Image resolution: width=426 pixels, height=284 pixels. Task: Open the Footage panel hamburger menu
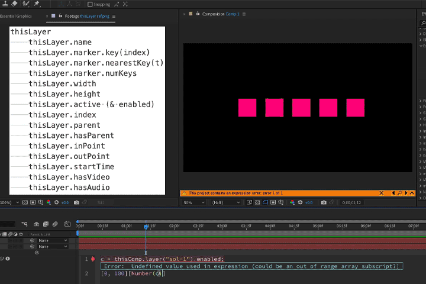point(114,17)
